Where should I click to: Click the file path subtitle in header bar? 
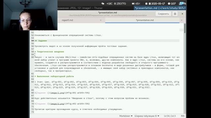tap(108, 15)
